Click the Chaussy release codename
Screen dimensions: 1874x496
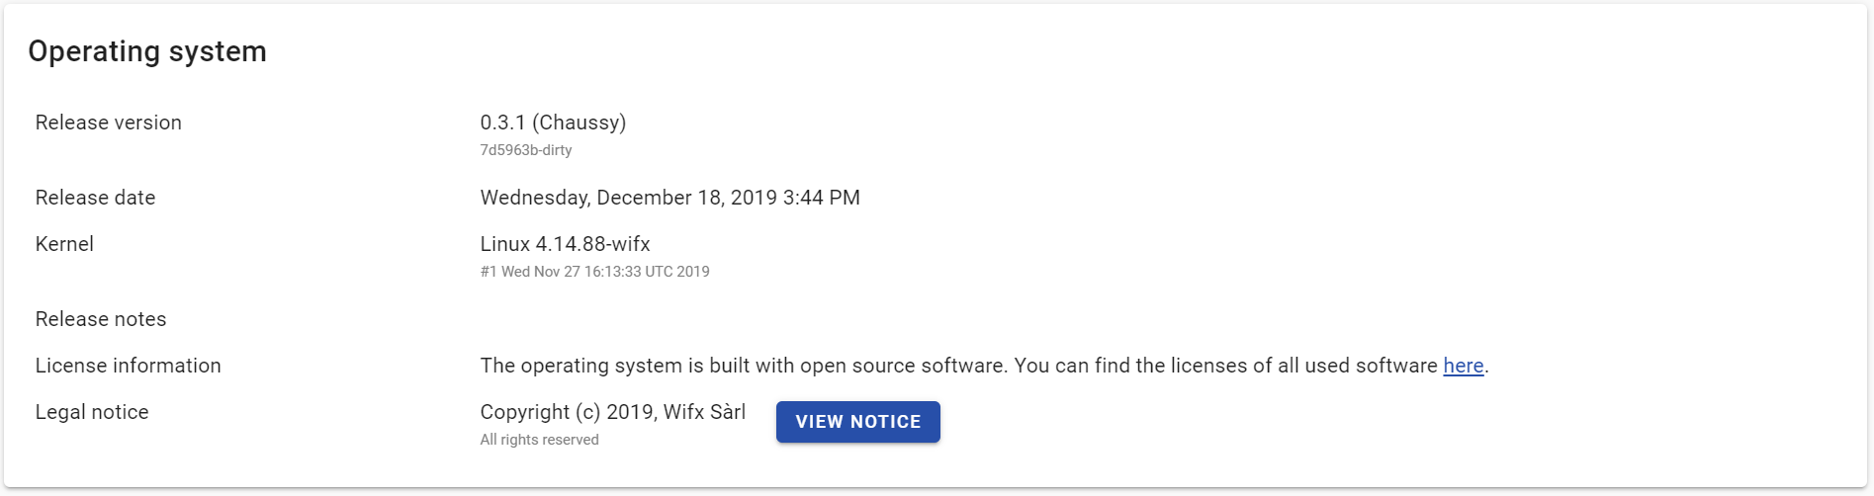pyautogui.click(x=580, y=123)
